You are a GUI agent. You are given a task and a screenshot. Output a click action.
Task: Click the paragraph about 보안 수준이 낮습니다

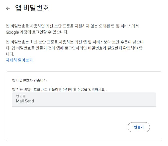pyautogui.click(x=74, y=48)
